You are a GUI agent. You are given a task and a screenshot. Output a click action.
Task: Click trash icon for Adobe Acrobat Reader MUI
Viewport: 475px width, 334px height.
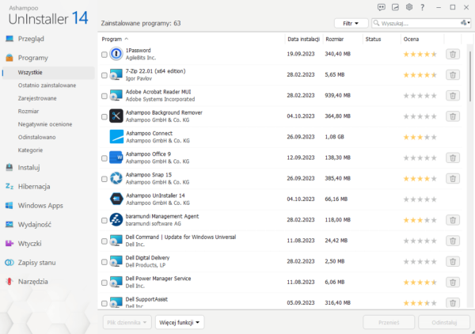click(452, 95)
